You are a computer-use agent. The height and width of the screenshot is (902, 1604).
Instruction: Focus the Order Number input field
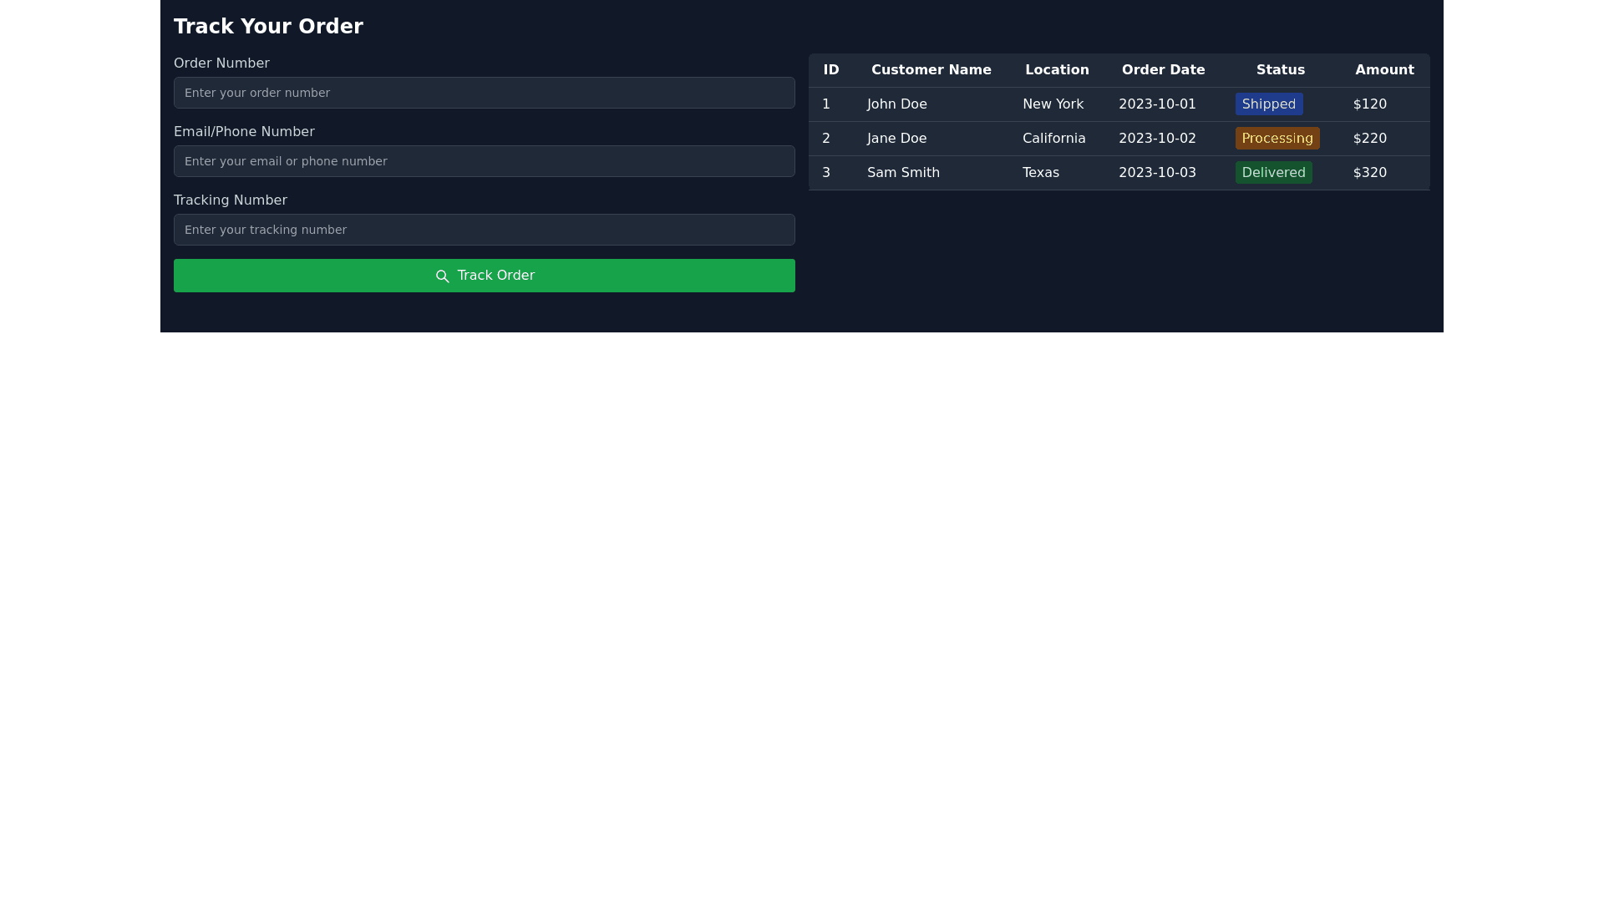click(484, 93)
